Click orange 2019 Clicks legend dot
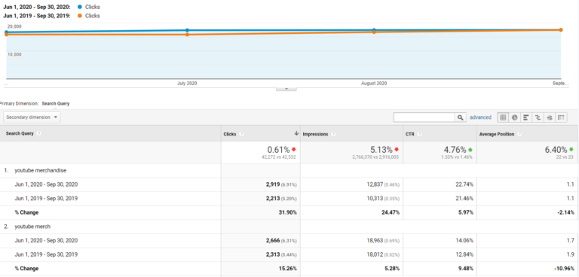This screenshot has height=277, width=579. tap(80, 16)
